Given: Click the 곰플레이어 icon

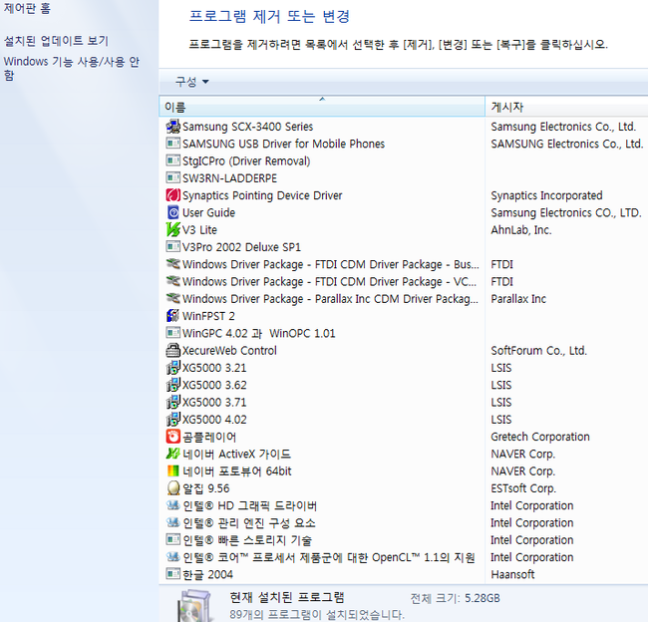Looking at the screenshot, I should pos(173,437).
